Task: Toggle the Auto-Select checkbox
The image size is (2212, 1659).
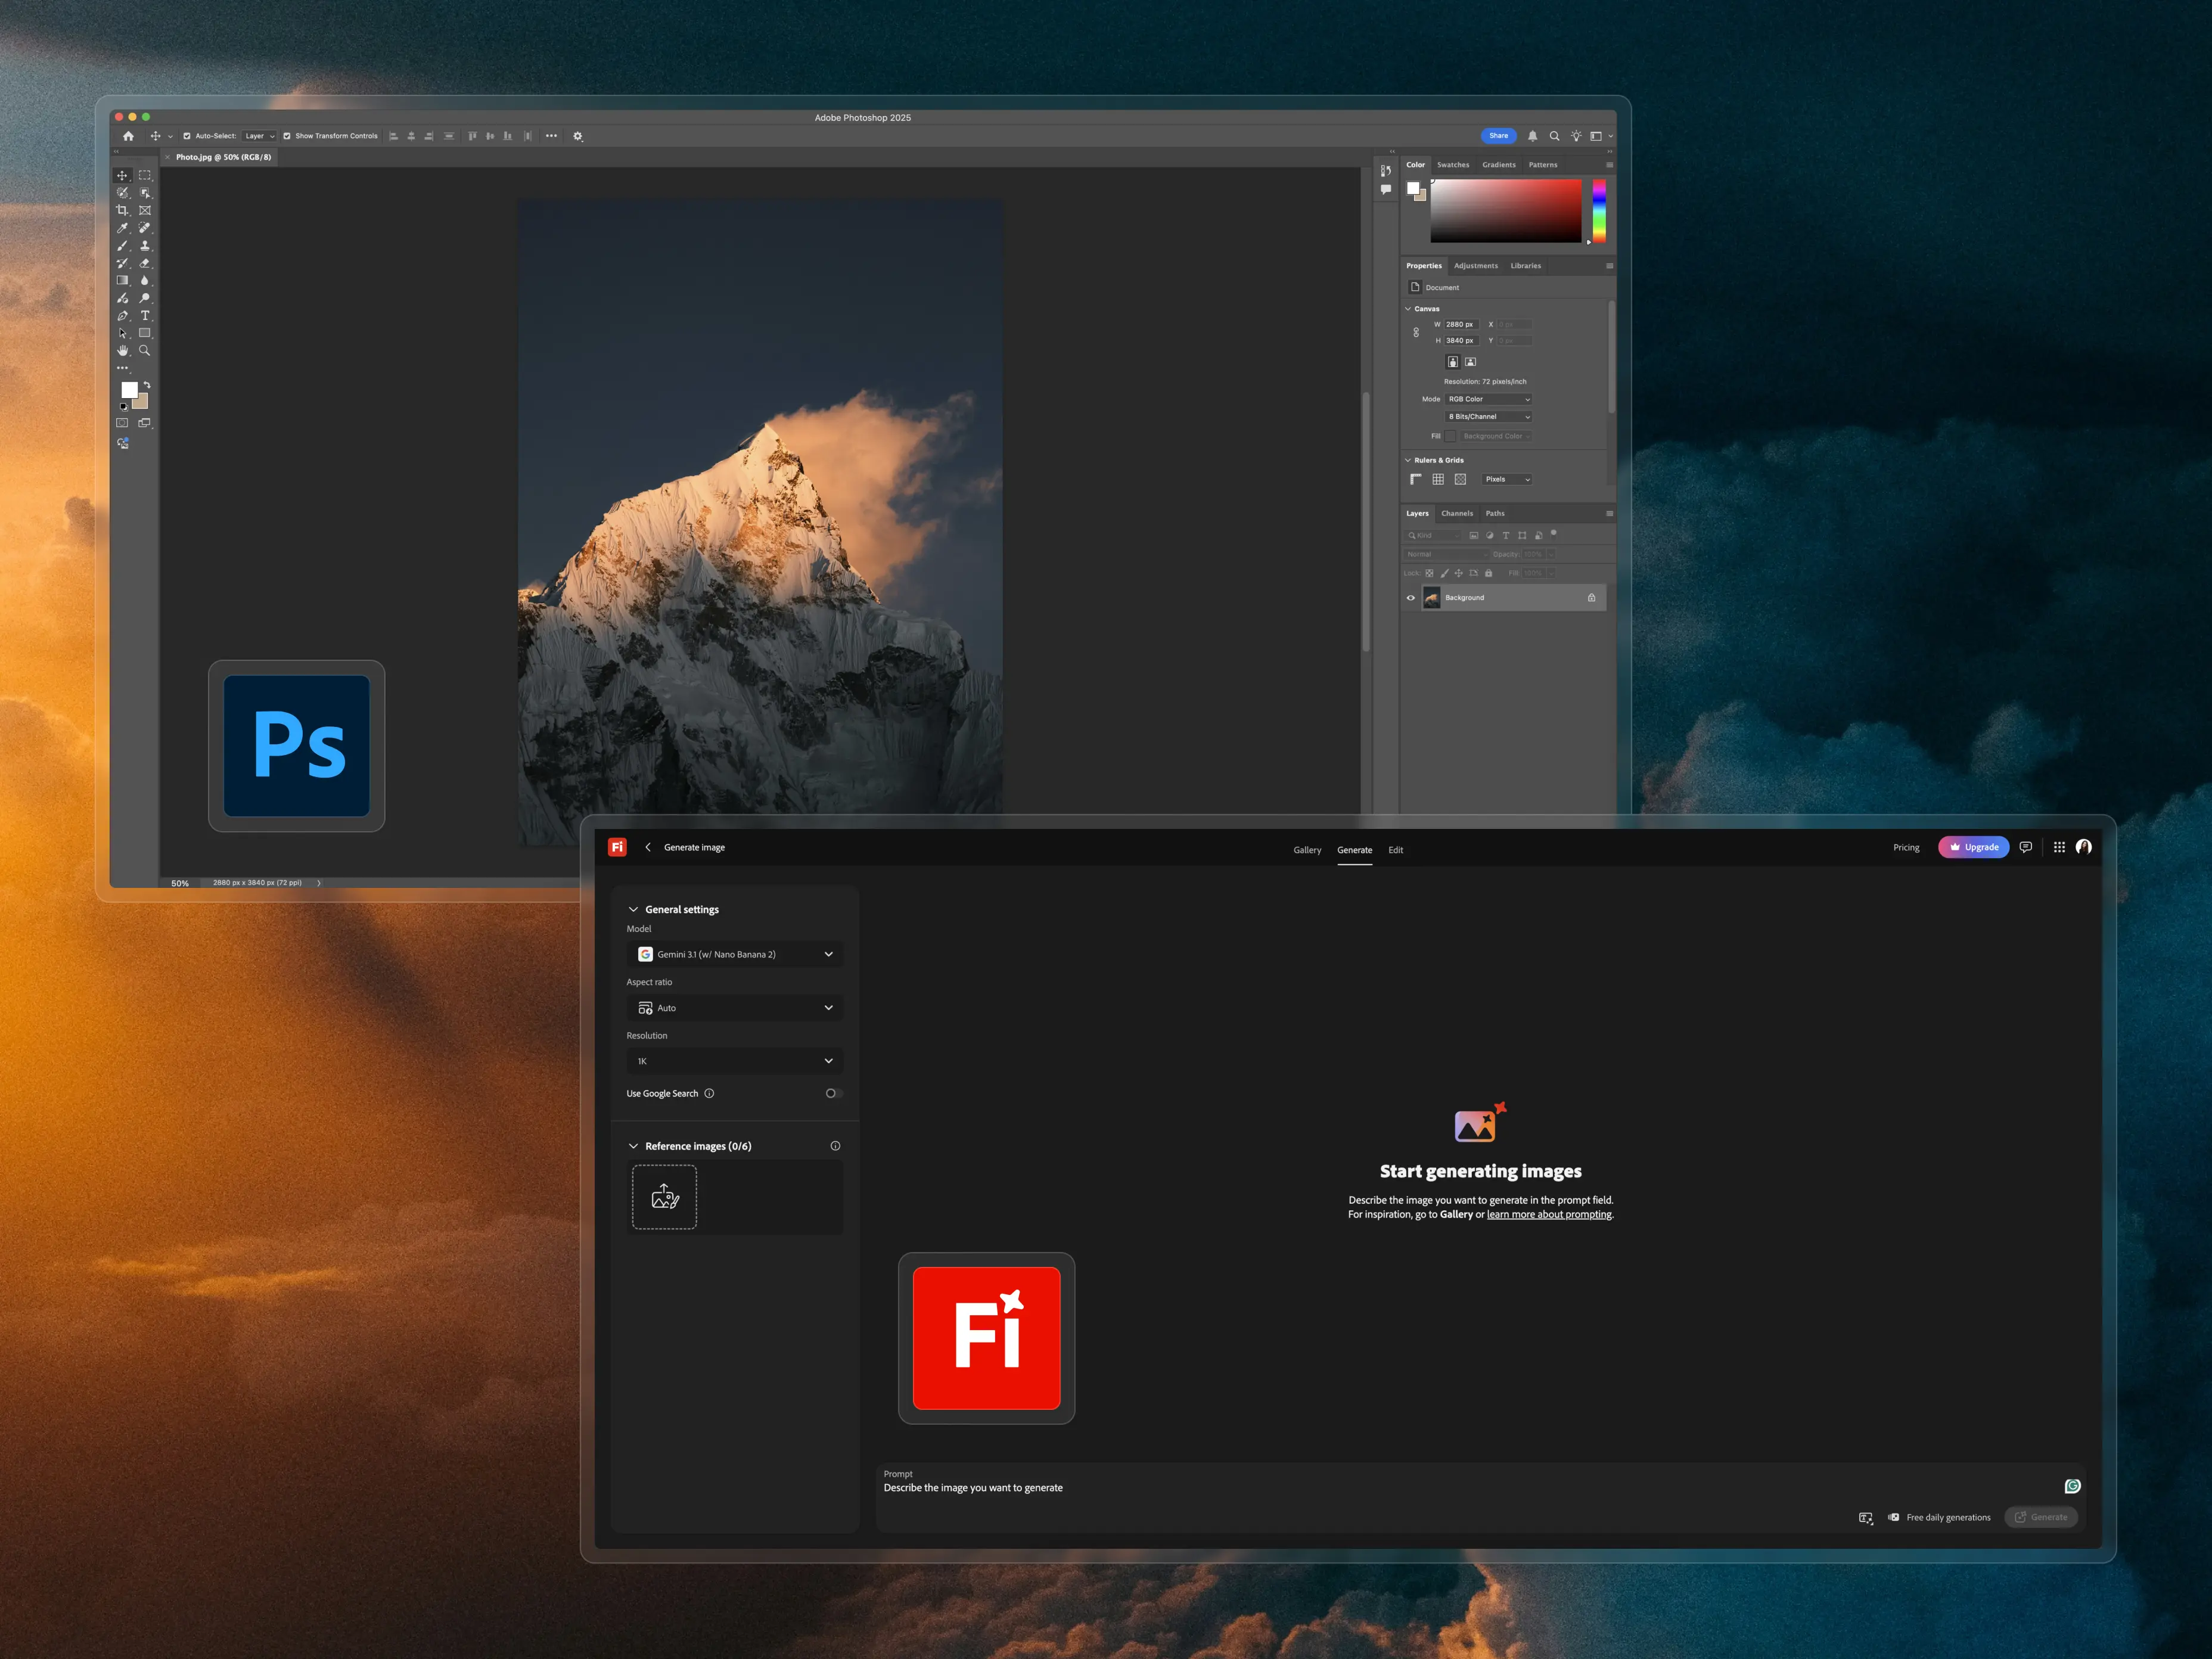Action: point(187,136)
